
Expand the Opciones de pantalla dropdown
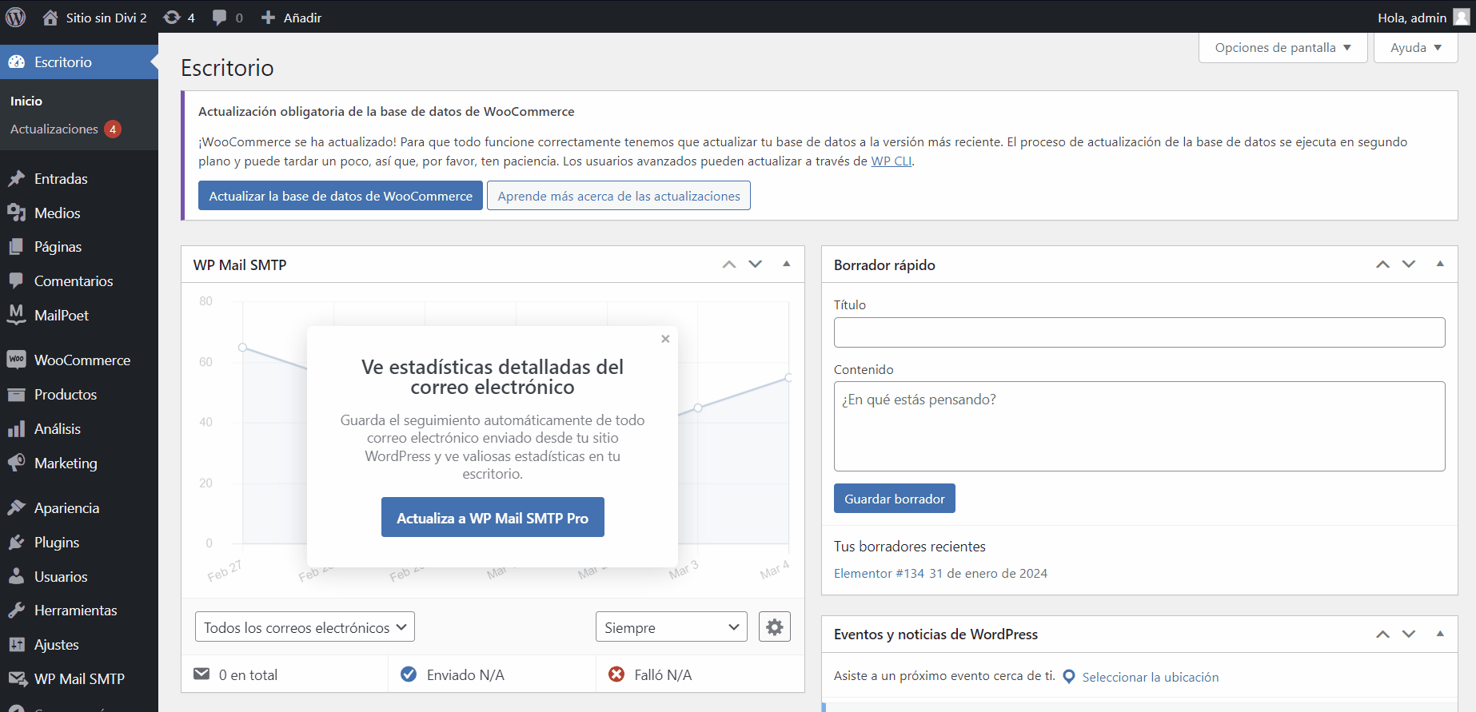(1283, 48)
